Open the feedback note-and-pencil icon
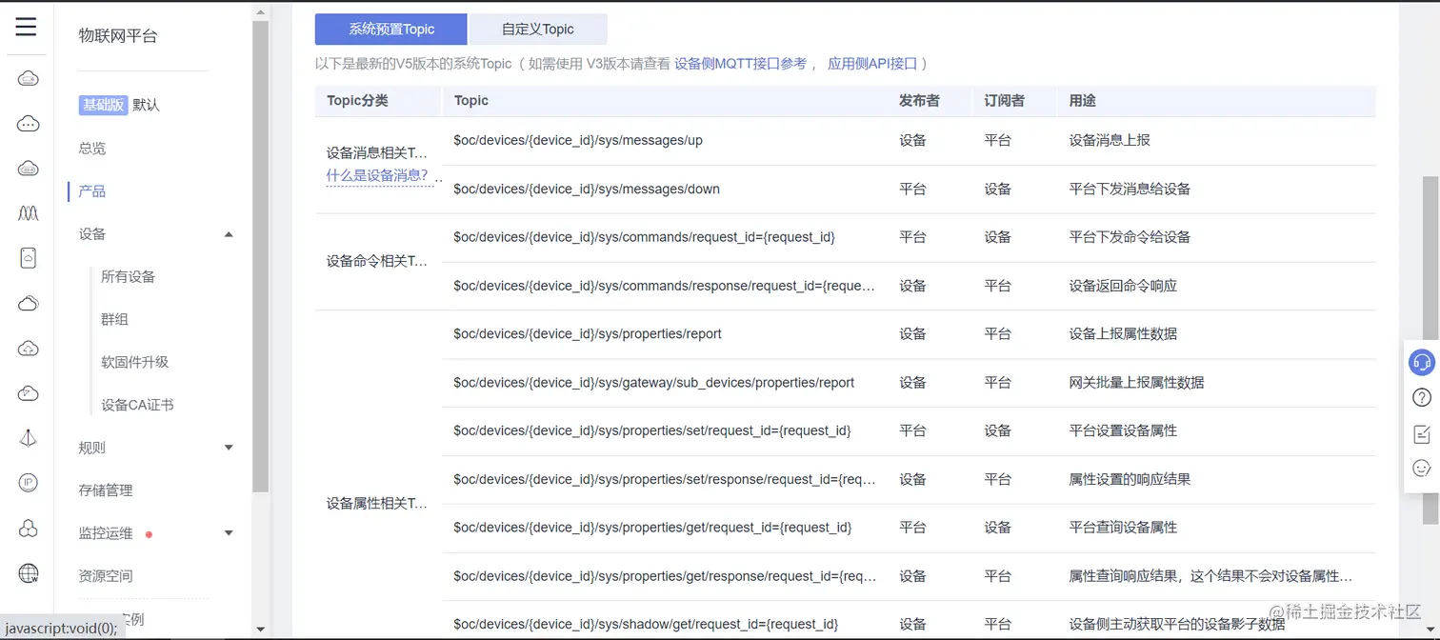Screen dimensions: 1440x640 coord(1422,433)
